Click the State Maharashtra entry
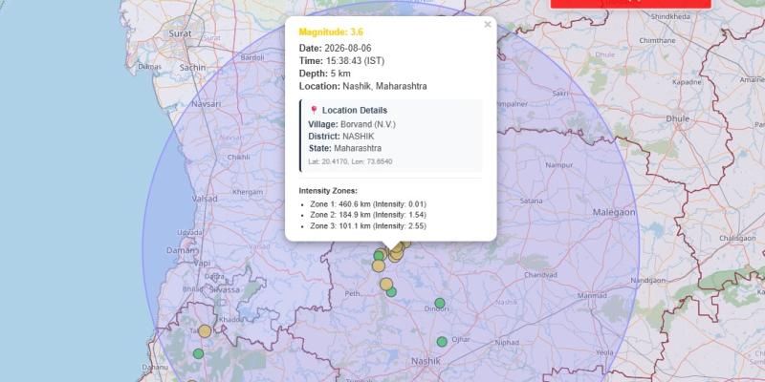The width and height of the screenshot is (765, 382). click(345, 148)
